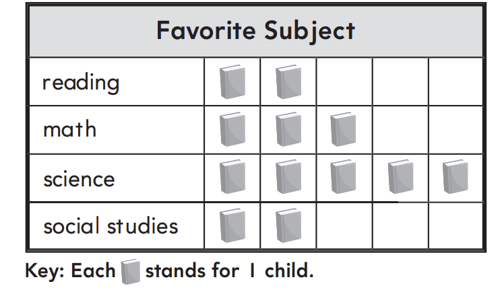Click the first book in the math row

[232, 130]
